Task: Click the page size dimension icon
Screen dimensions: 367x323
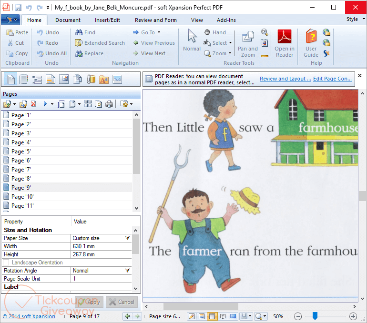Action: tap(61, 104)
